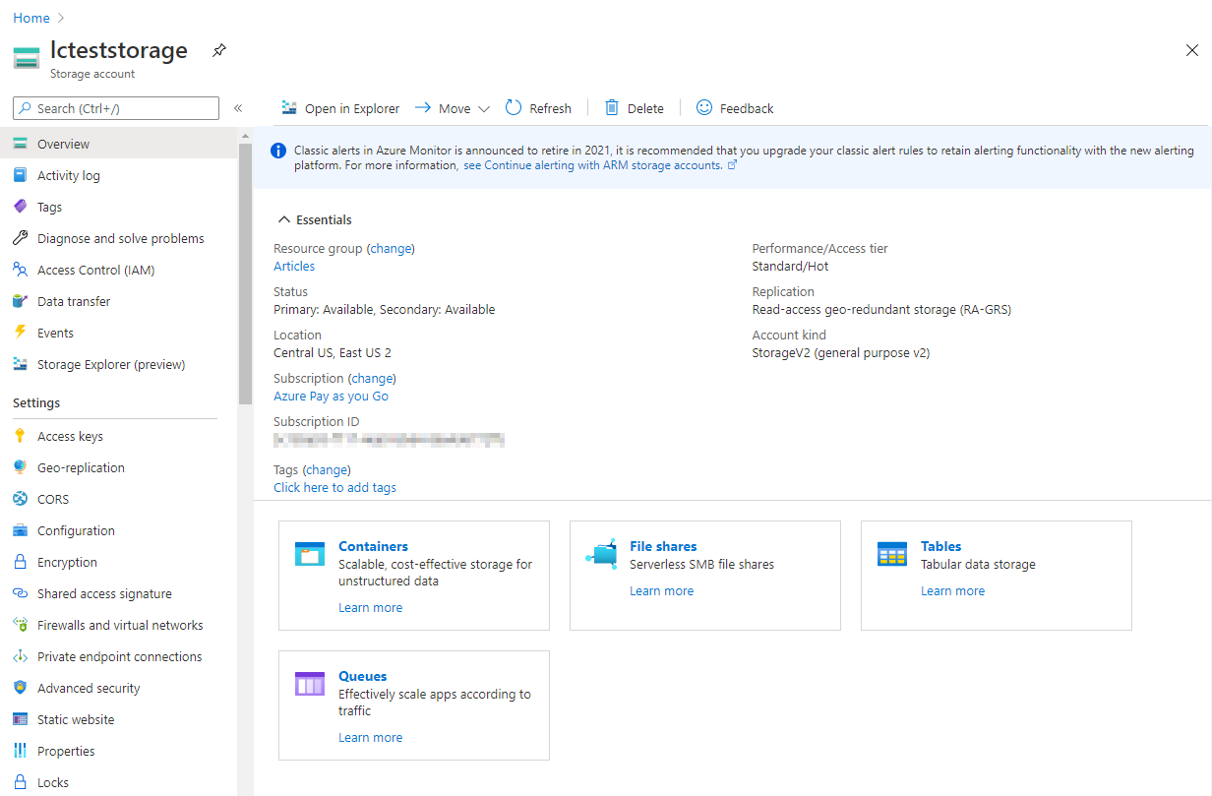Click the Azure Pay as you Go link
Screen dimensions: 1212x796
click(331, 397)
